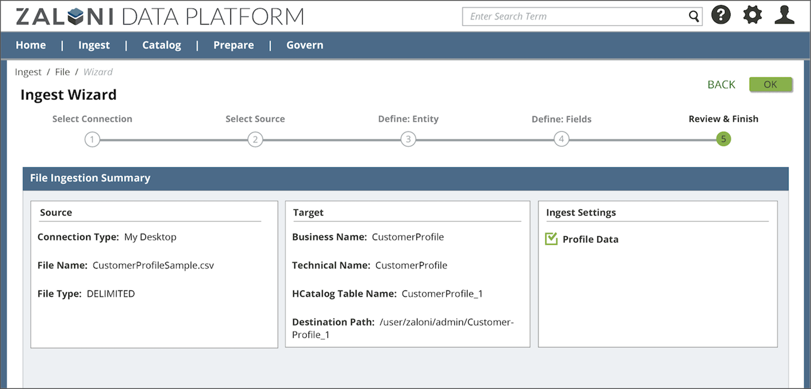Go to step 2 Select Source
The height and width of the screenshot is (389, 811).
pyautogui.click(x=255, y=139)
